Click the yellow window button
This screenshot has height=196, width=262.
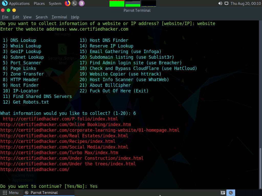(x=14, y=10)
